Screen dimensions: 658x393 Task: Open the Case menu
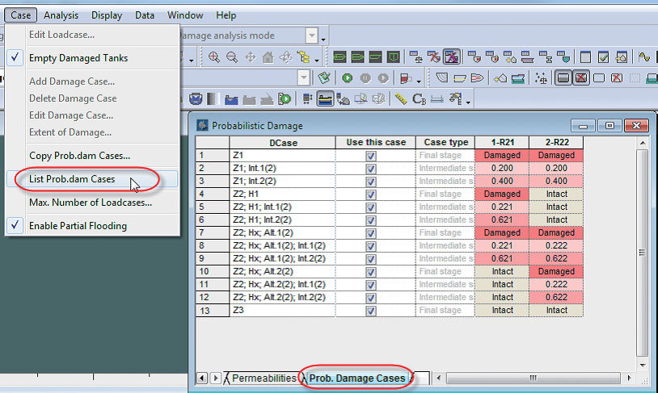point(20,15)
